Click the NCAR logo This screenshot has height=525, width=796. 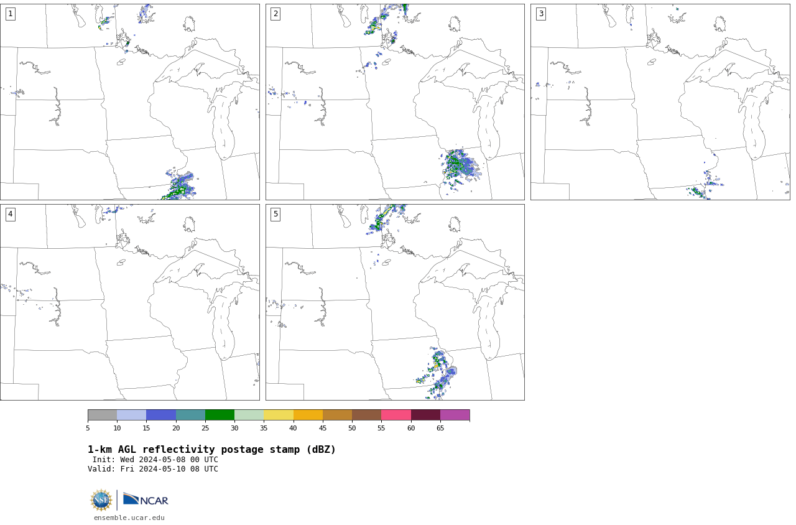[x=146, y=499]
